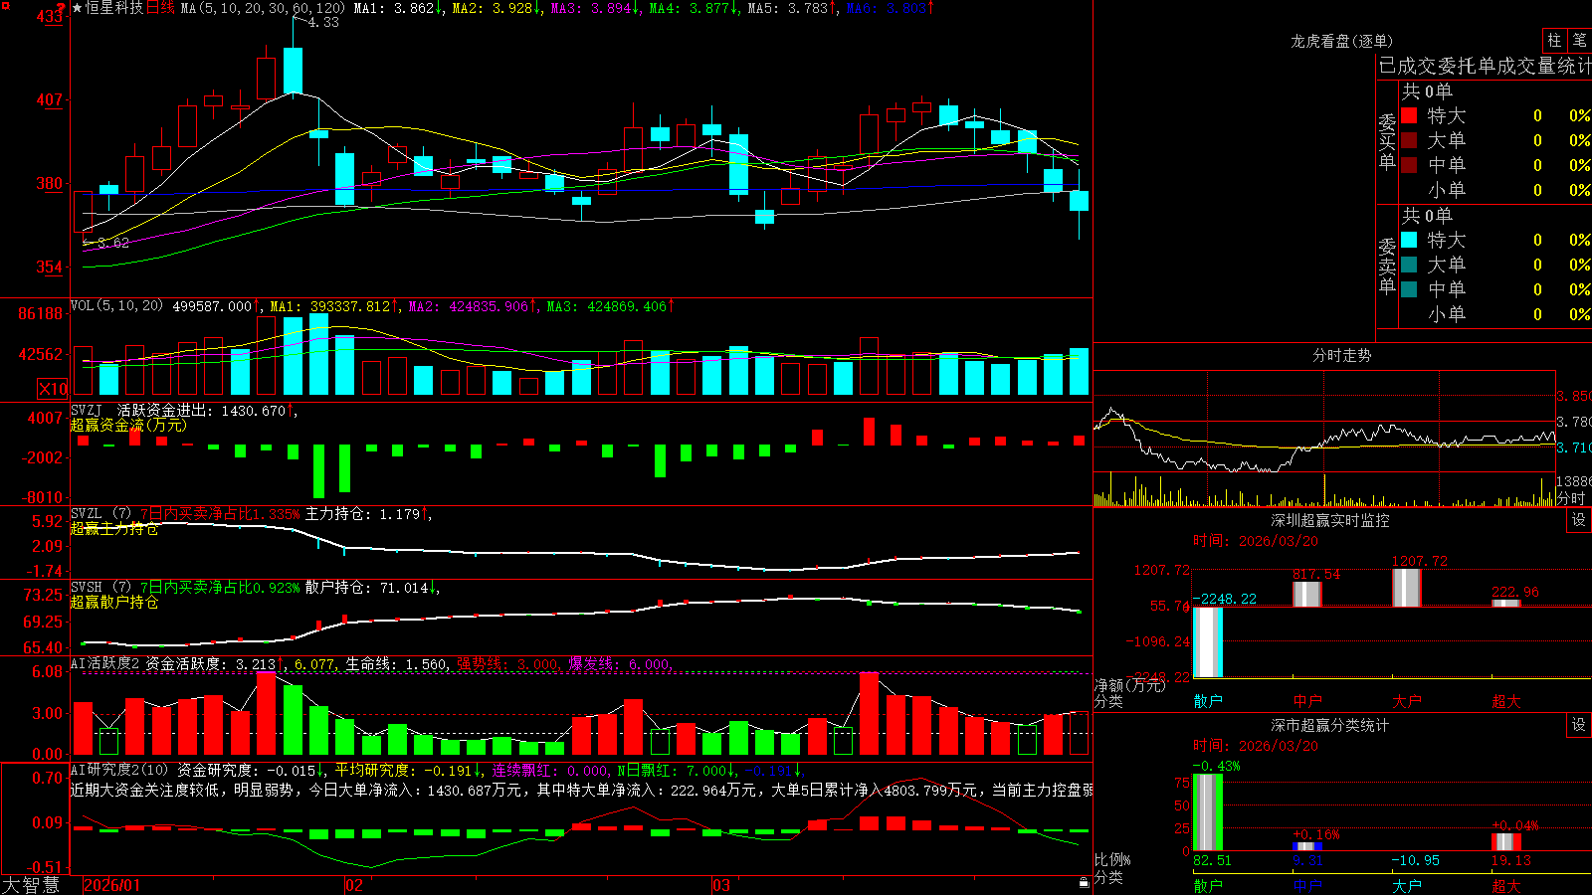The width and height of the screenshot is (1592, 895).
Task: Click the dark red 中单 buy-order swatch
Action: 1409,165
